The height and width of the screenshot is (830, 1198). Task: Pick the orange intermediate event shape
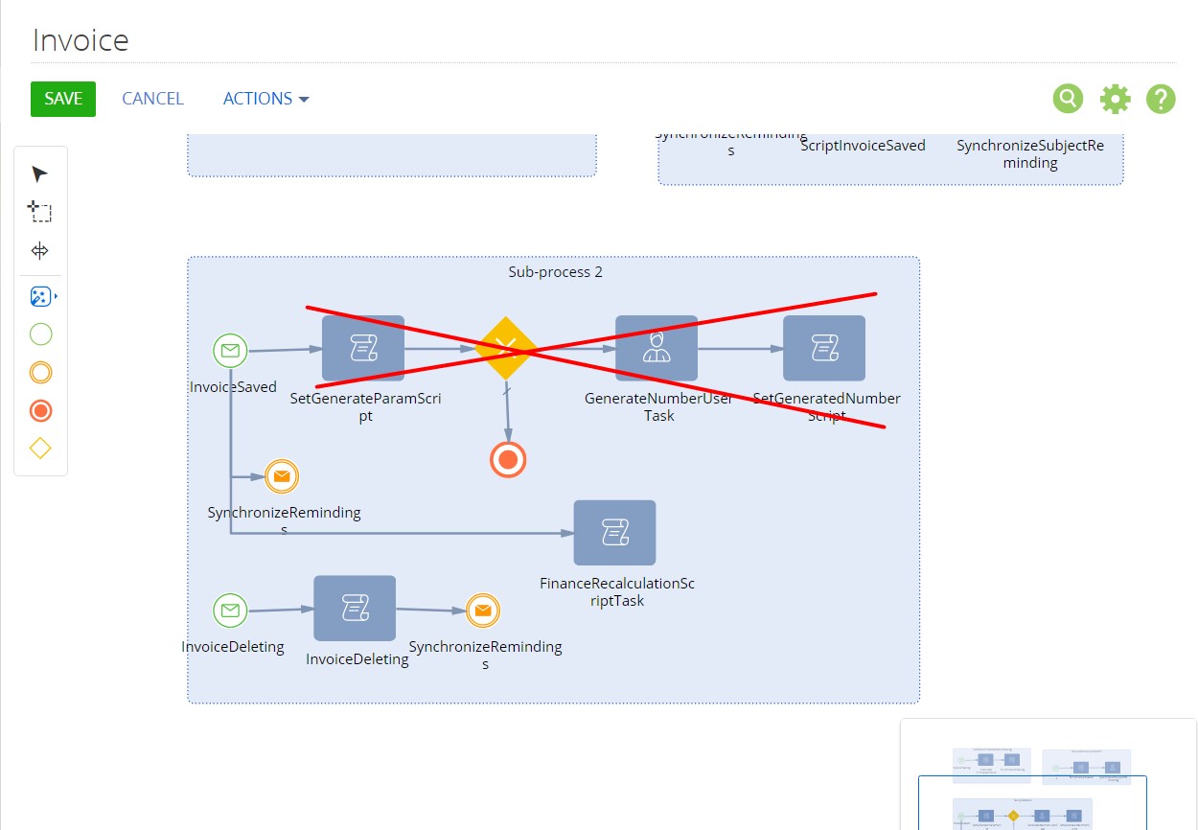coord(40,373)
